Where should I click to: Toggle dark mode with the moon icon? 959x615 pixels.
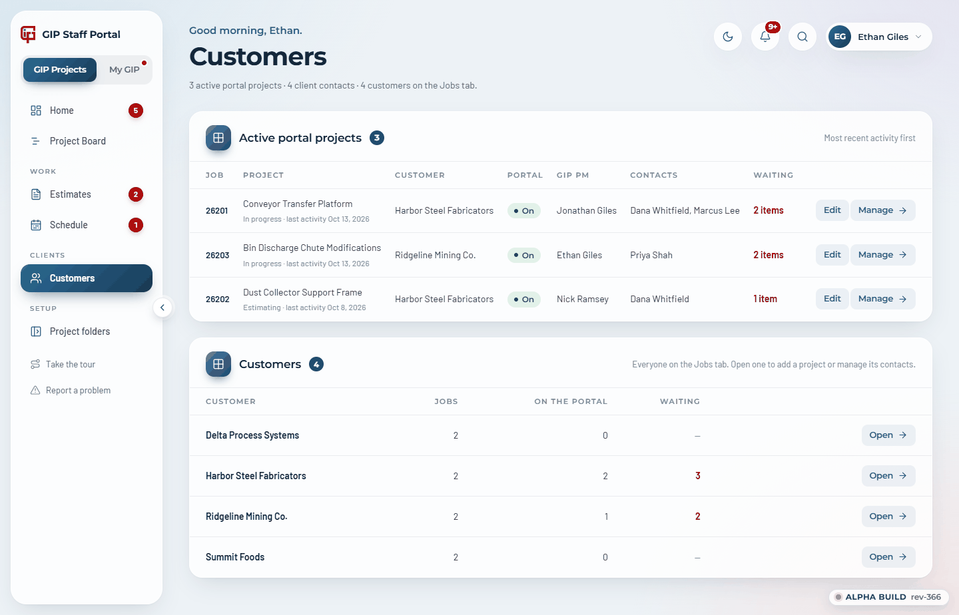pyautogui.click(x=728, y=37)
